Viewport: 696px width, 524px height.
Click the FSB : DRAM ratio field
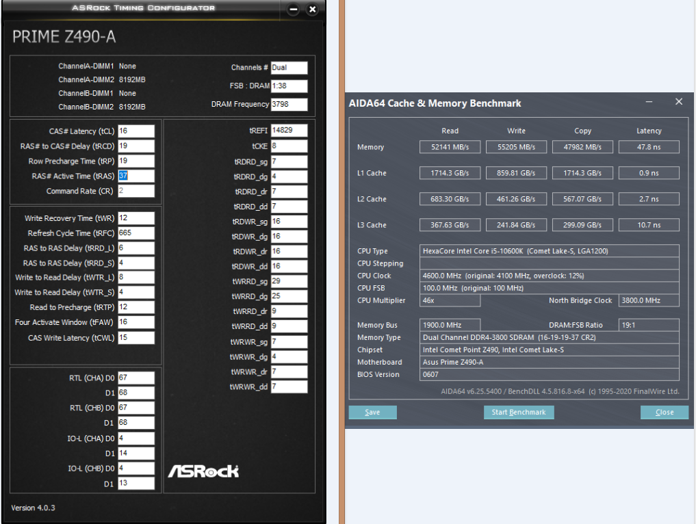pos(289,86)
